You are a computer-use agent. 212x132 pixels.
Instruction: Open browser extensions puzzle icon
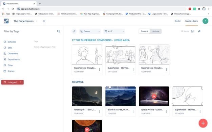click(199, 9)
